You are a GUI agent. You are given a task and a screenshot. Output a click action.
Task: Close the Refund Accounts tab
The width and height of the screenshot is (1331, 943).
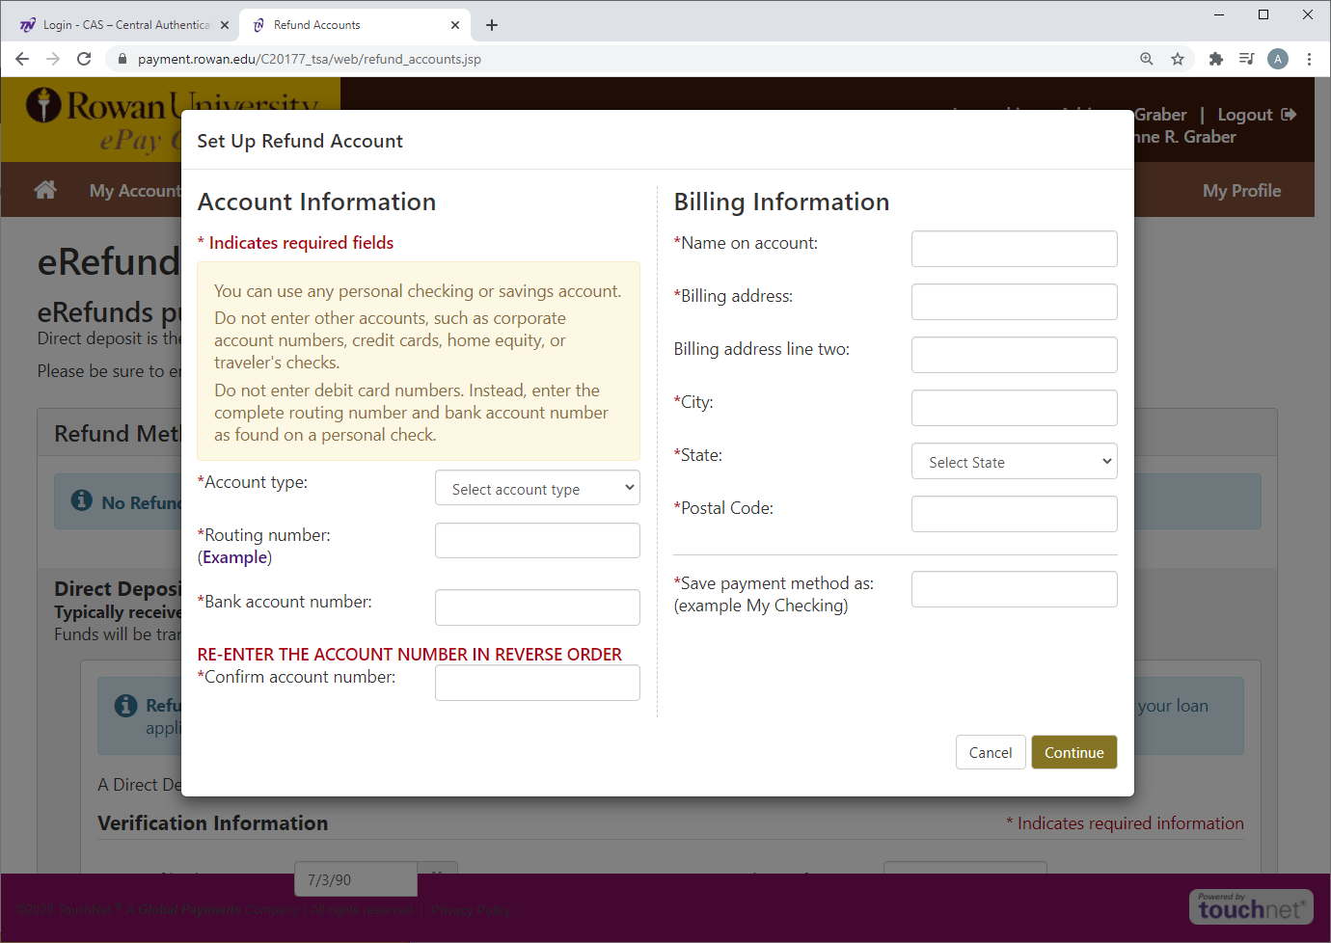[x=455, y=25]
